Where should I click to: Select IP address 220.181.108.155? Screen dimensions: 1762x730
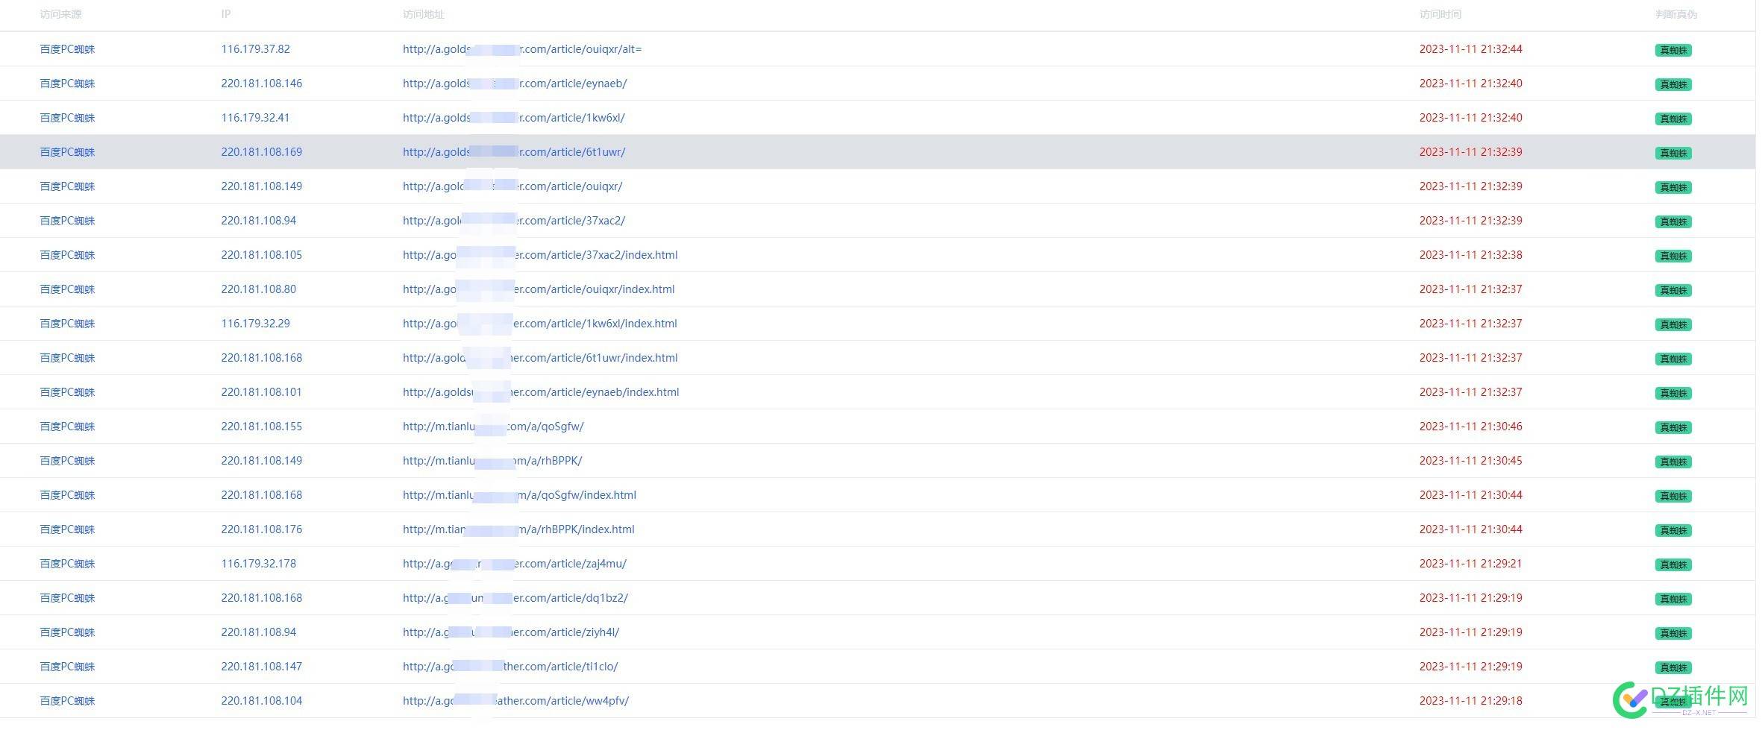(x=262, y=427)
